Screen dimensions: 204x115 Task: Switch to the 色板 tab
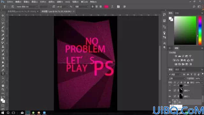[177, 13]
